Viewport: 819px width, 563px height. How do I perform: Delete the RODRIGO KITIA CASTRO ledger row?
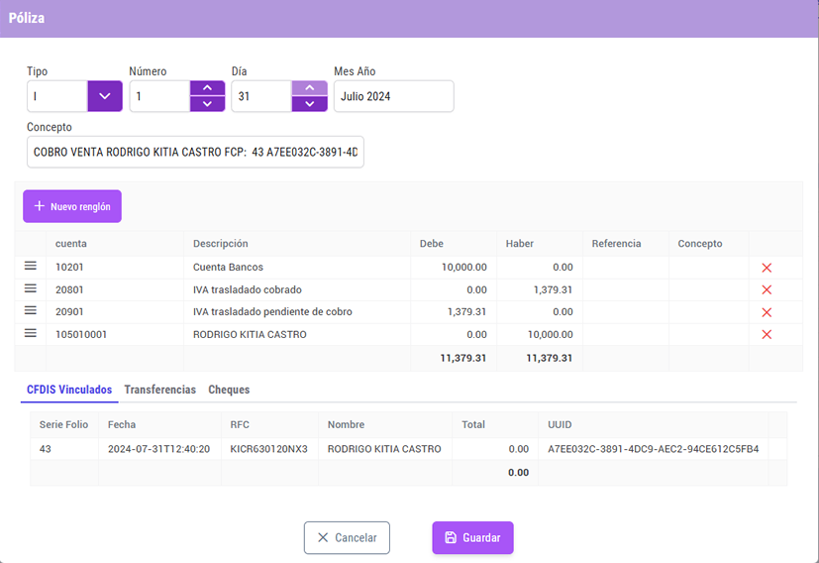pyautogui.click(x=766, y=335)
